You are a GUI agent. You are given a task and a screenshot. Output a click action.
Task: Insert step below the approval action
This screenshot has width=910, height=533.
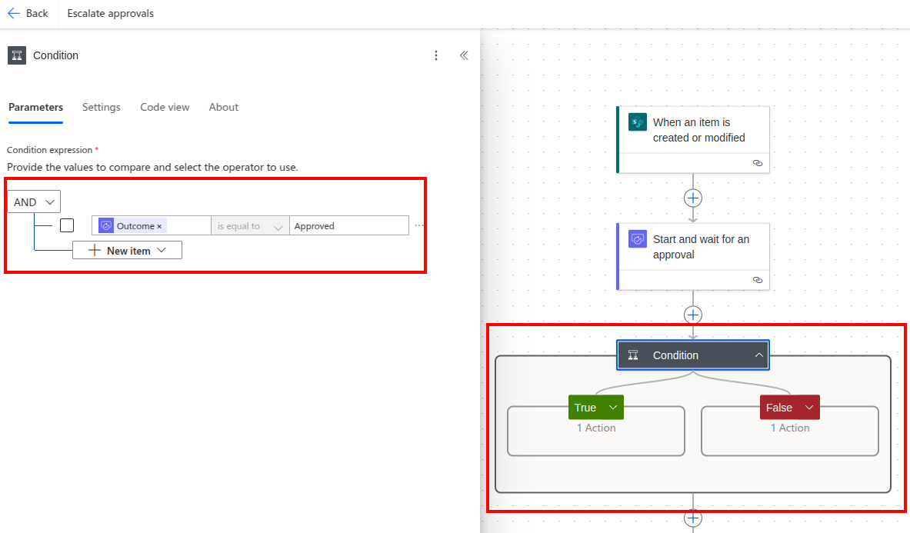[693, 315]
